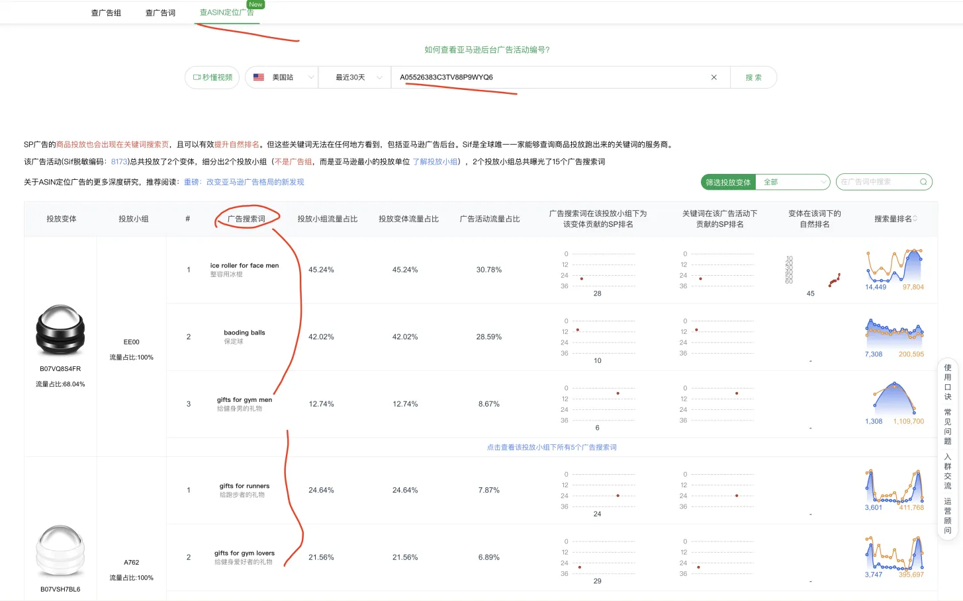
Task: Open the 全部 variant filter dropdown
Action: [792, 181]
